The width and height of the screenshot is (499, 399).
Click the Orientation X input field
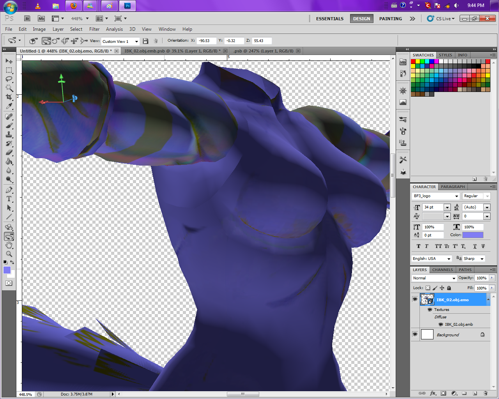pos(206,41)
